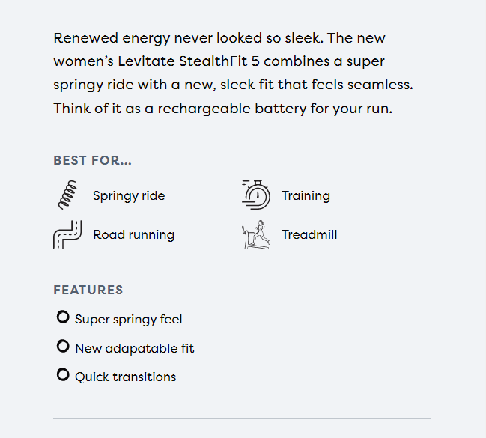
Task: Click the 'Treadmill' text label
Action: pos(309,235)
